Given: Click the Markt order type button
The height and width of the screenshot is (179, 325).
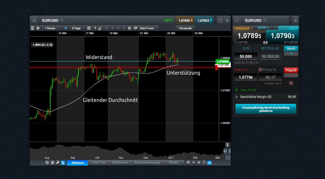Looking at the screenshot, I should 291,49.
